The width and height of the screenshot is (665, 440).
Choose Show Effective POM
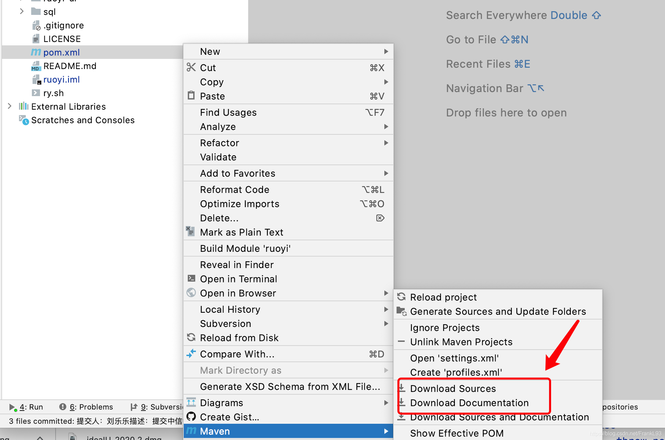coord(498,433)
